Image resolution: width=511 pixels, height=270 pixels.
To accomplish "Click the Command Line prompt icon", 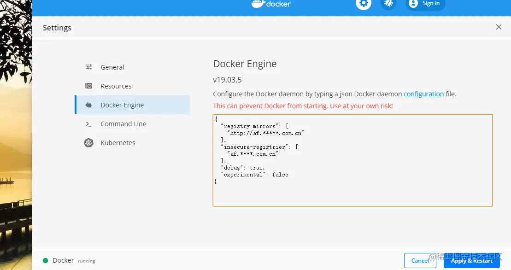I will [x=88, y=124].
